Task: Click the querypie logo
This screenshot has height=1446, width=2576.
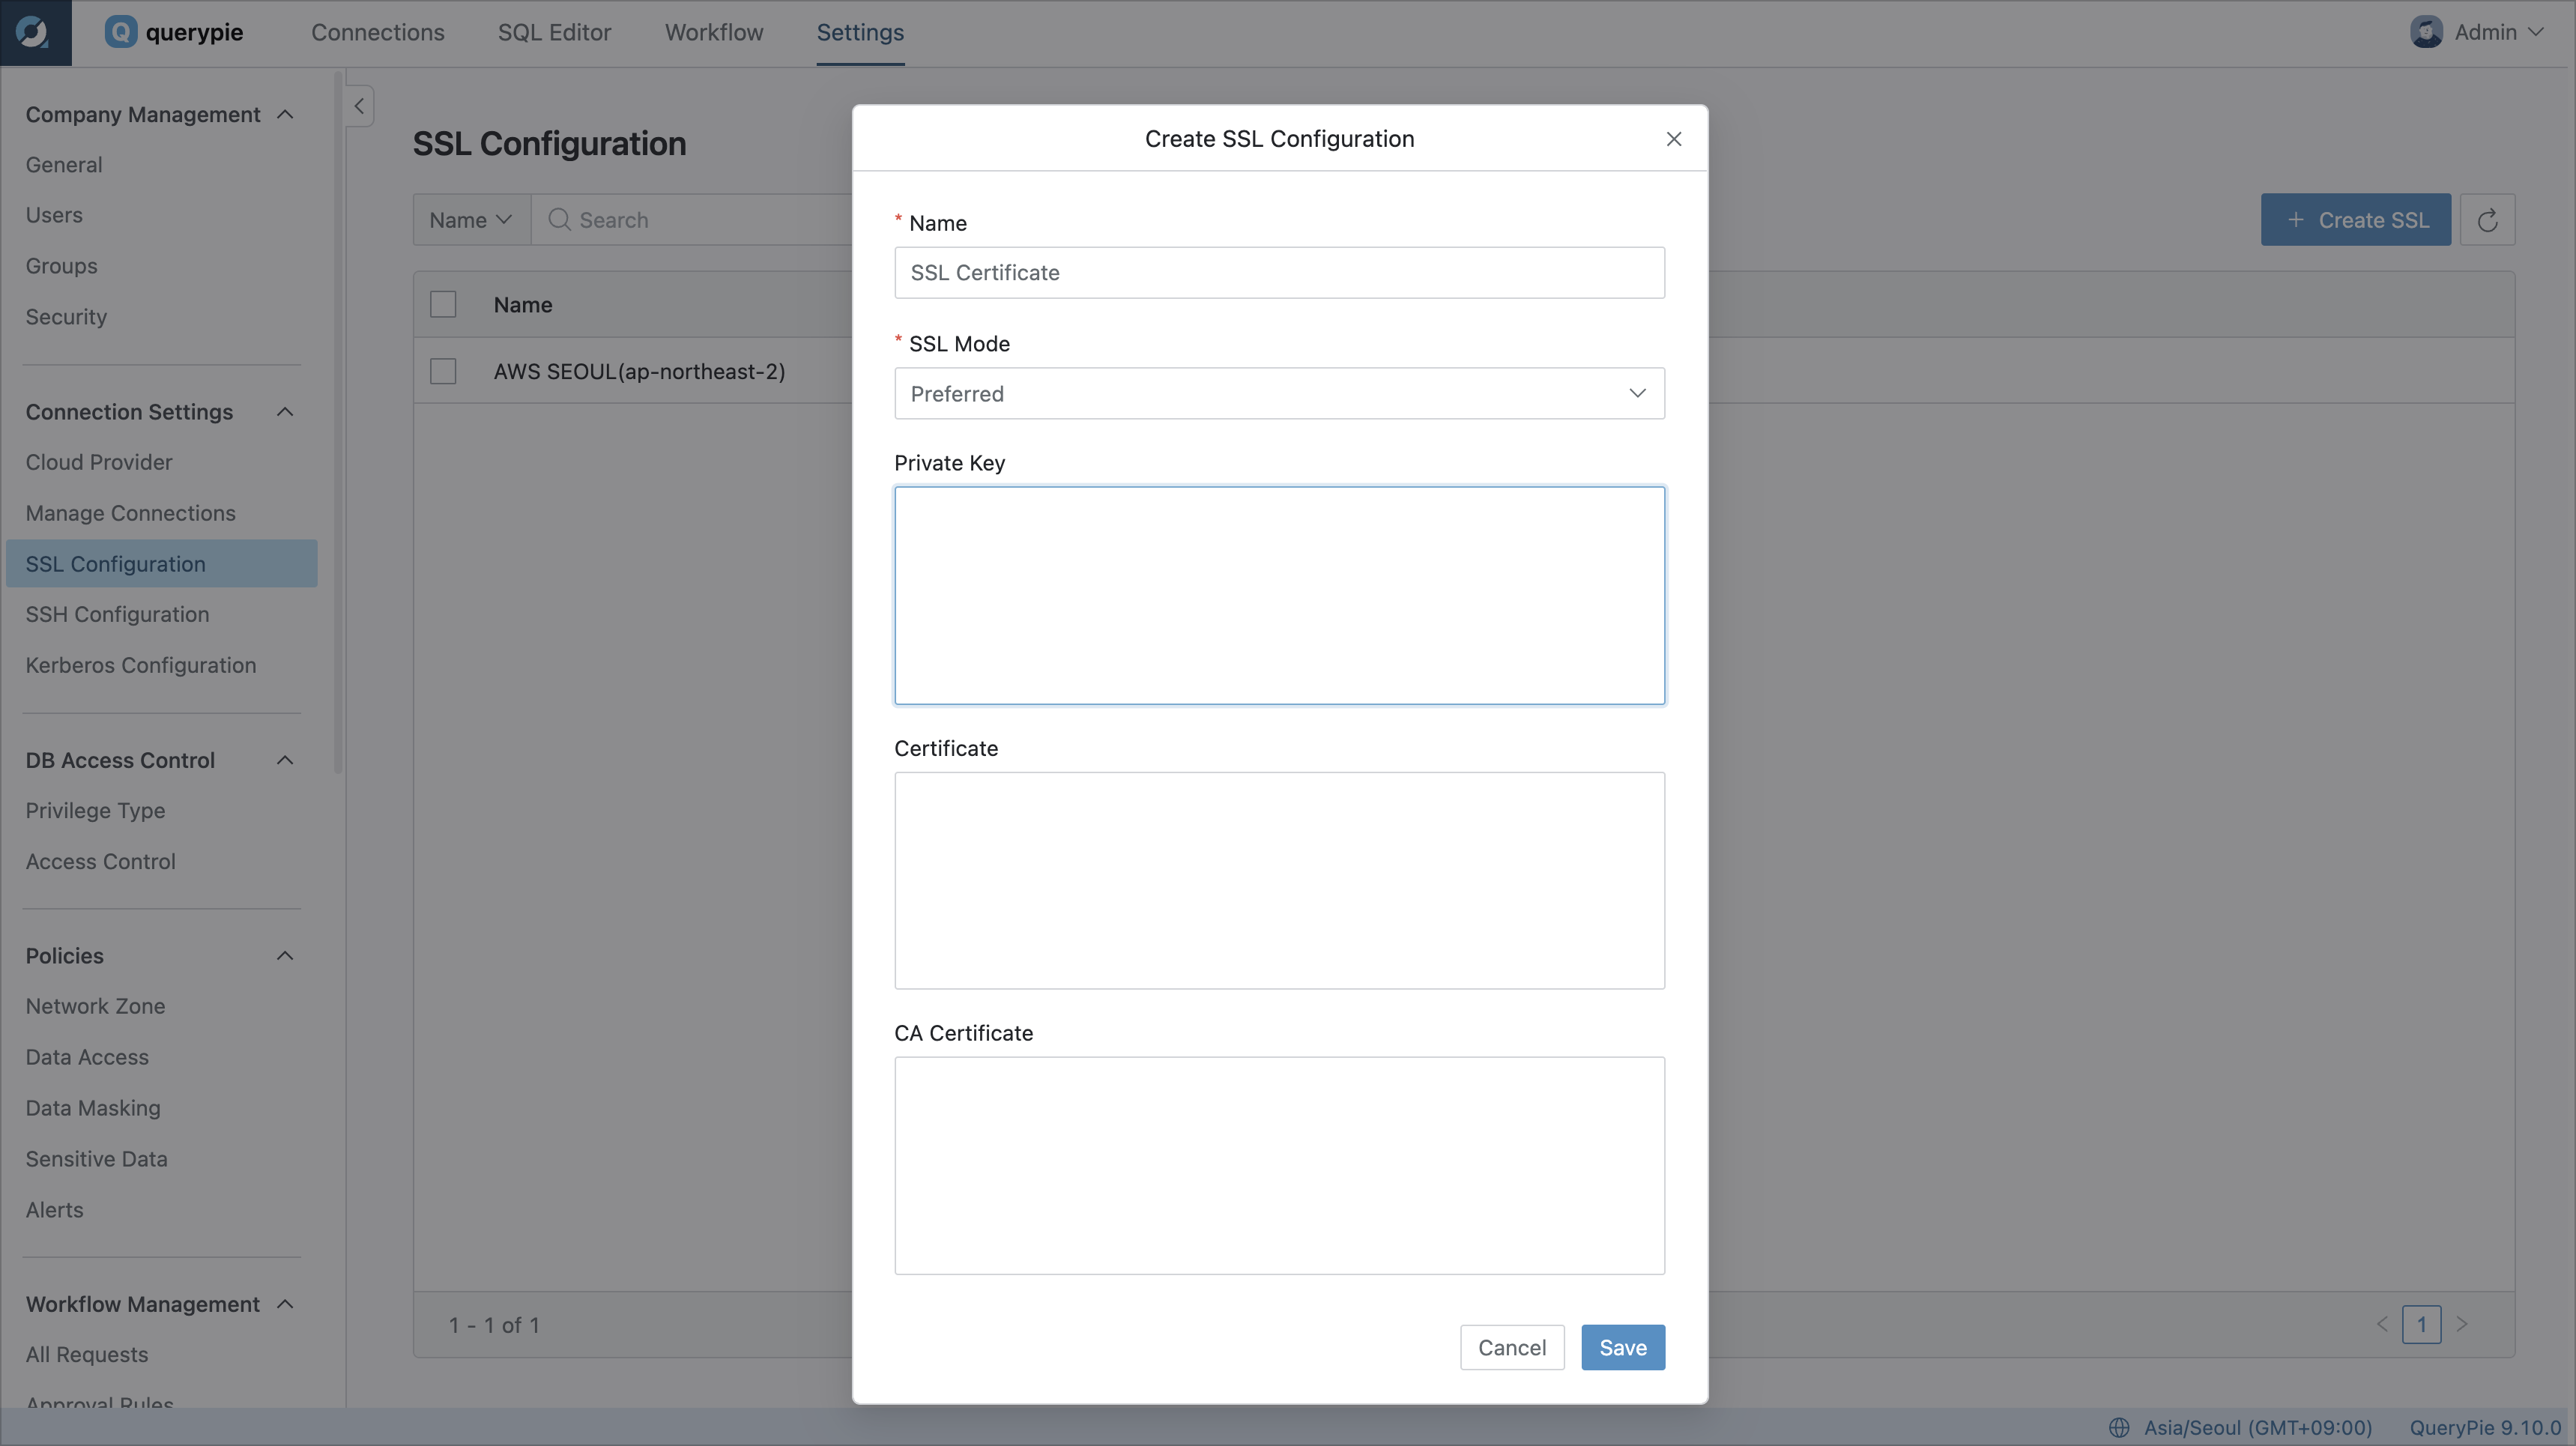Action: click(x=174, y=32)
